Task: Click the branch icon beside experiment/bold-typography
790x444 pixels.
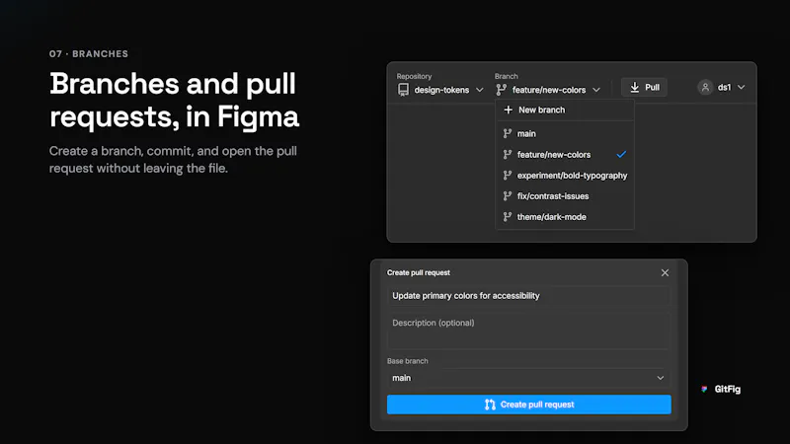Action: coord(508,176)
